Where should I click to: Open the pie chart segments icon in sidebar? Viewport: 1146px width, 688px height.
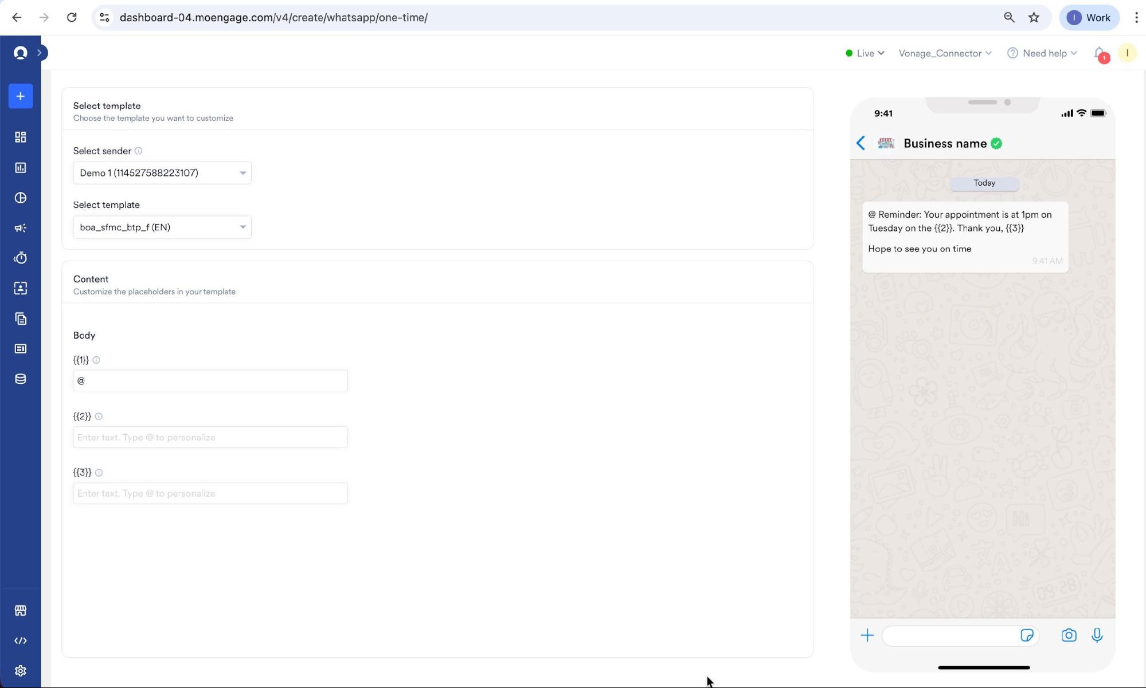pos(21,198)
